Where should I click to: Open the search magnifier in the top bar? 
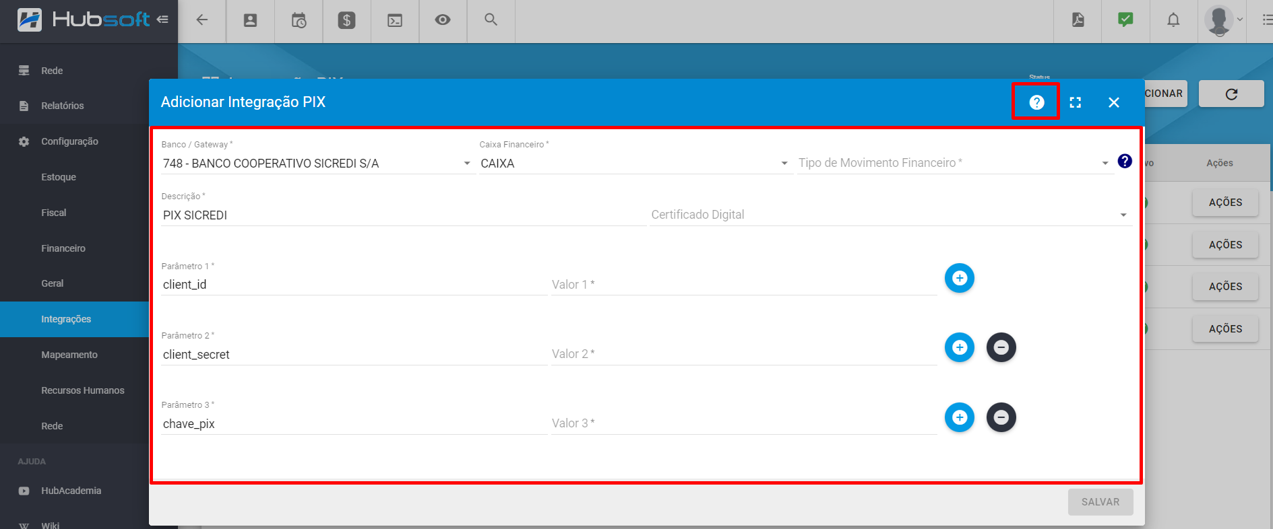coord(491,20)
